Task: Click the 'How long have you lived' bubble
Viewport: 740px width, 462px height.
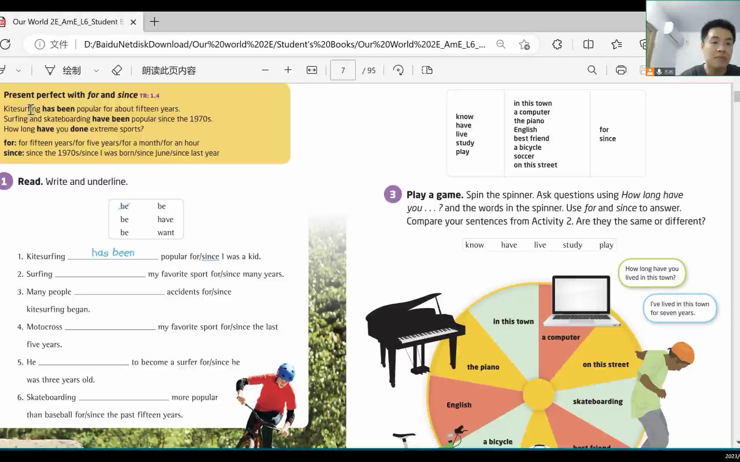Action: (x=652, y=273)
